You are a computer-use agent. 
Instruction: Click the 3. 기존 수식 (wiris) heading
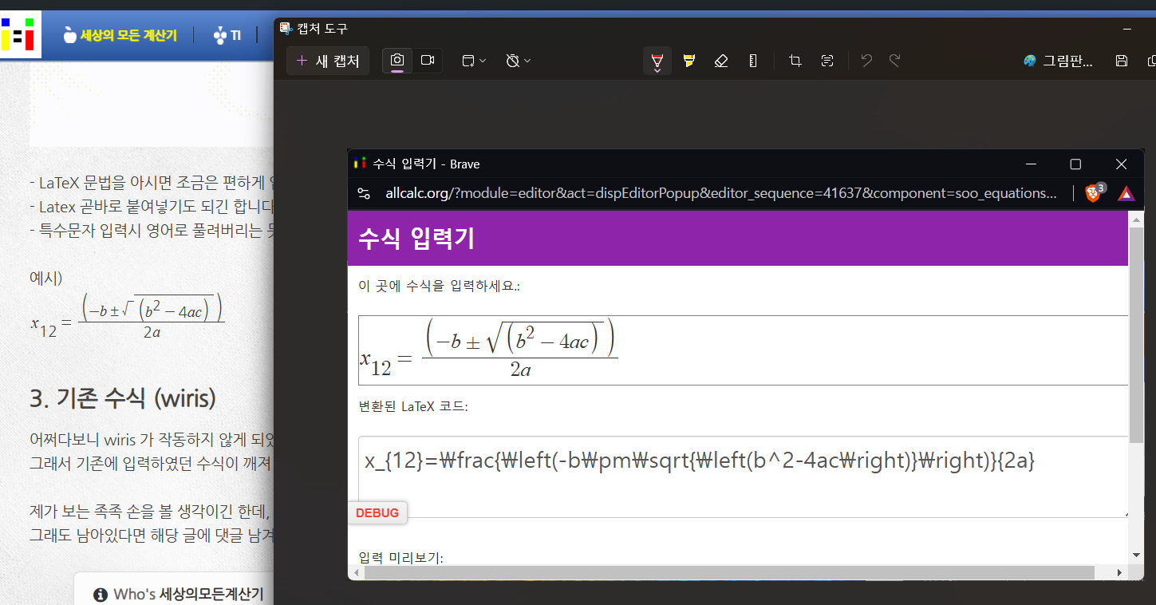coord(123,398)
